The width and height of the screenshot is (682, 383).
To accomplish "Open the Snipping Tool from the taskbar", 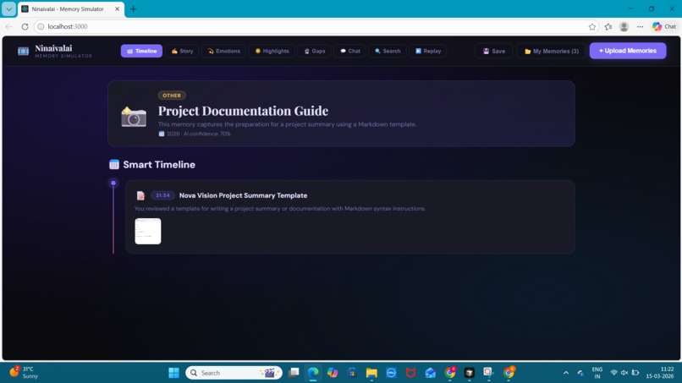I will 488,373.
